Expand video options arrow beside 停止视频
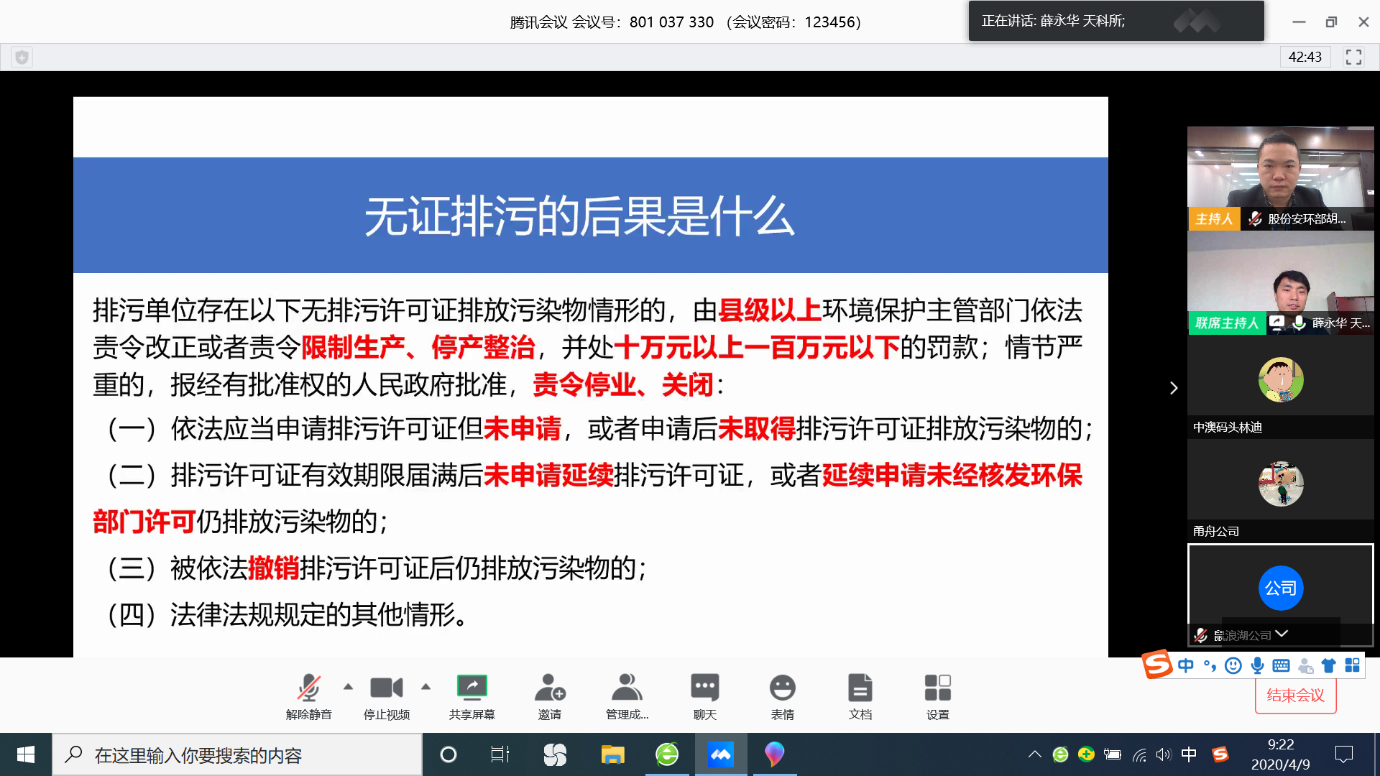Viewport: 1380px width, 776px height. 425,687
